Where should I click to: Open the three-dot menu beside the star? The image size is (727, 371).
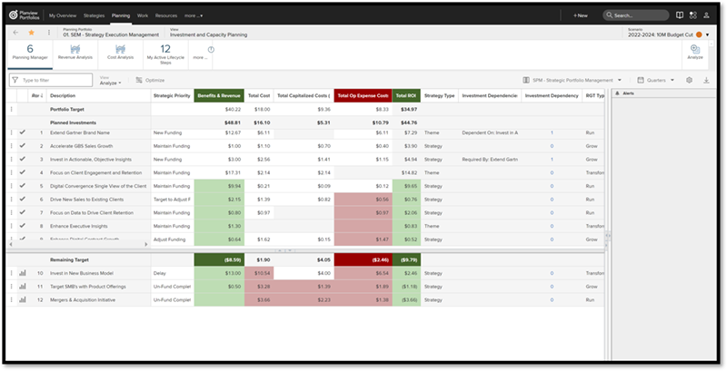(x=49, y=33)
